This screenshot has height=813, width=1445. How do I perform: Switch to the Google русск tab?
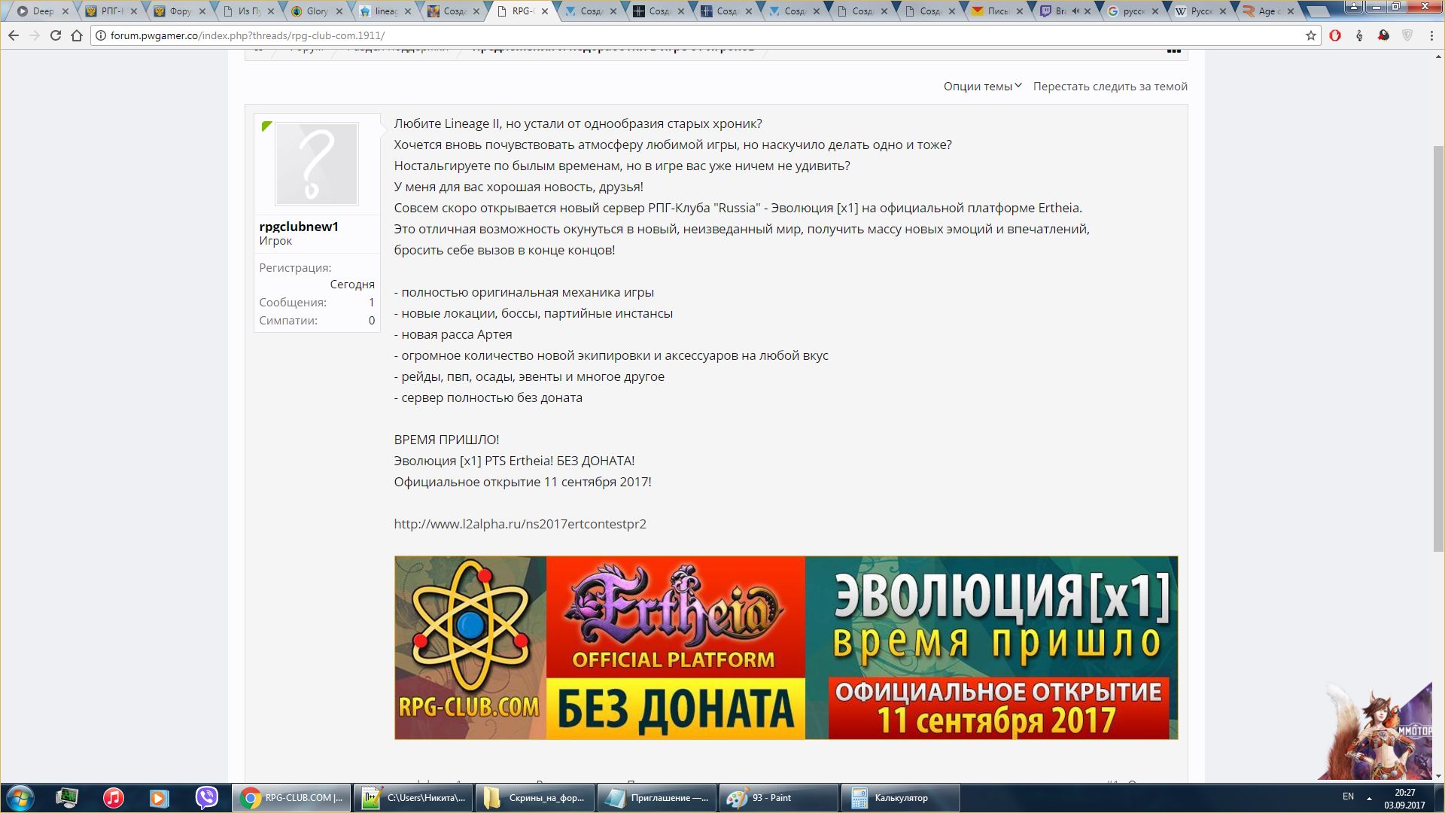click(1133, 11)
